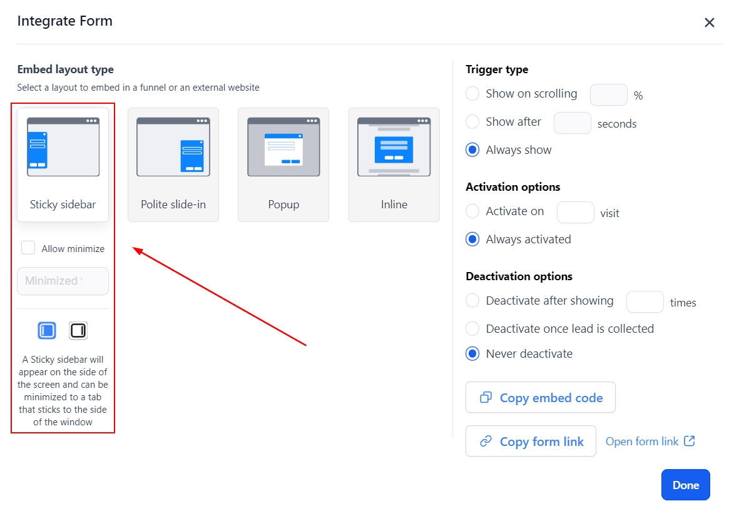Click the visit number input field
This screenshot has width=739, height=526.
(x=576, y=213)
